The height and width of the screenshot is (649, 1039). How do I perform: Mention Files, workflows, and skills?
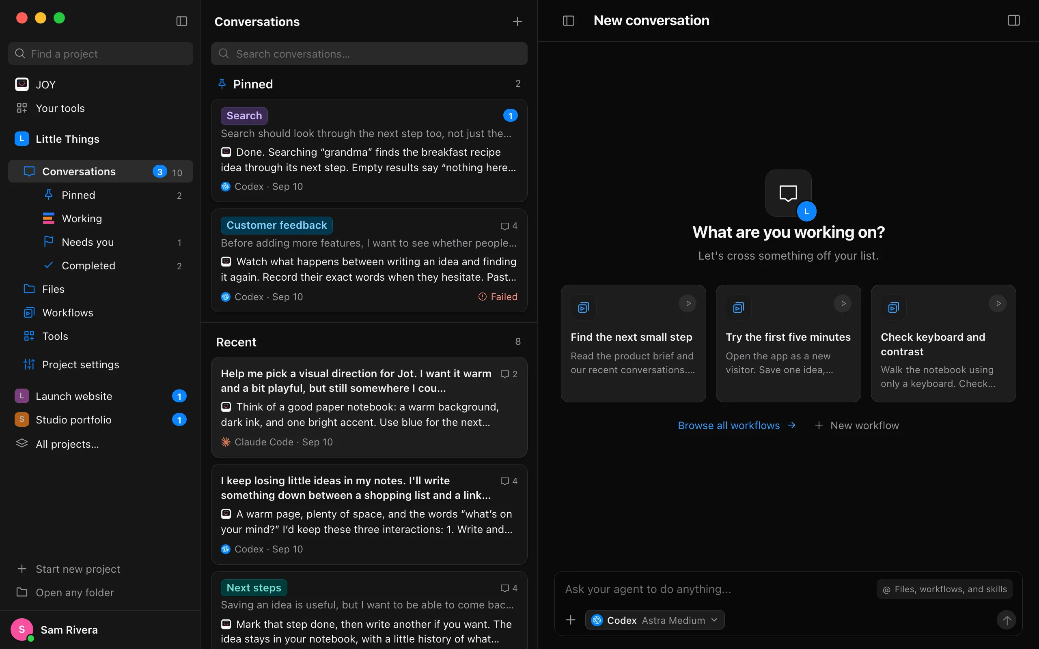tap(944, 589)
